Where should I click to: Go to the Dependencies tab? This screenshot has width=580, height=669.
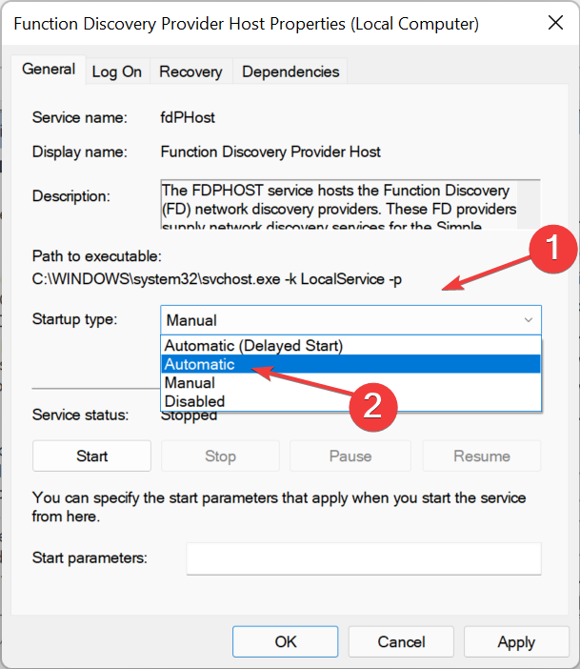(x=290, y=71)
